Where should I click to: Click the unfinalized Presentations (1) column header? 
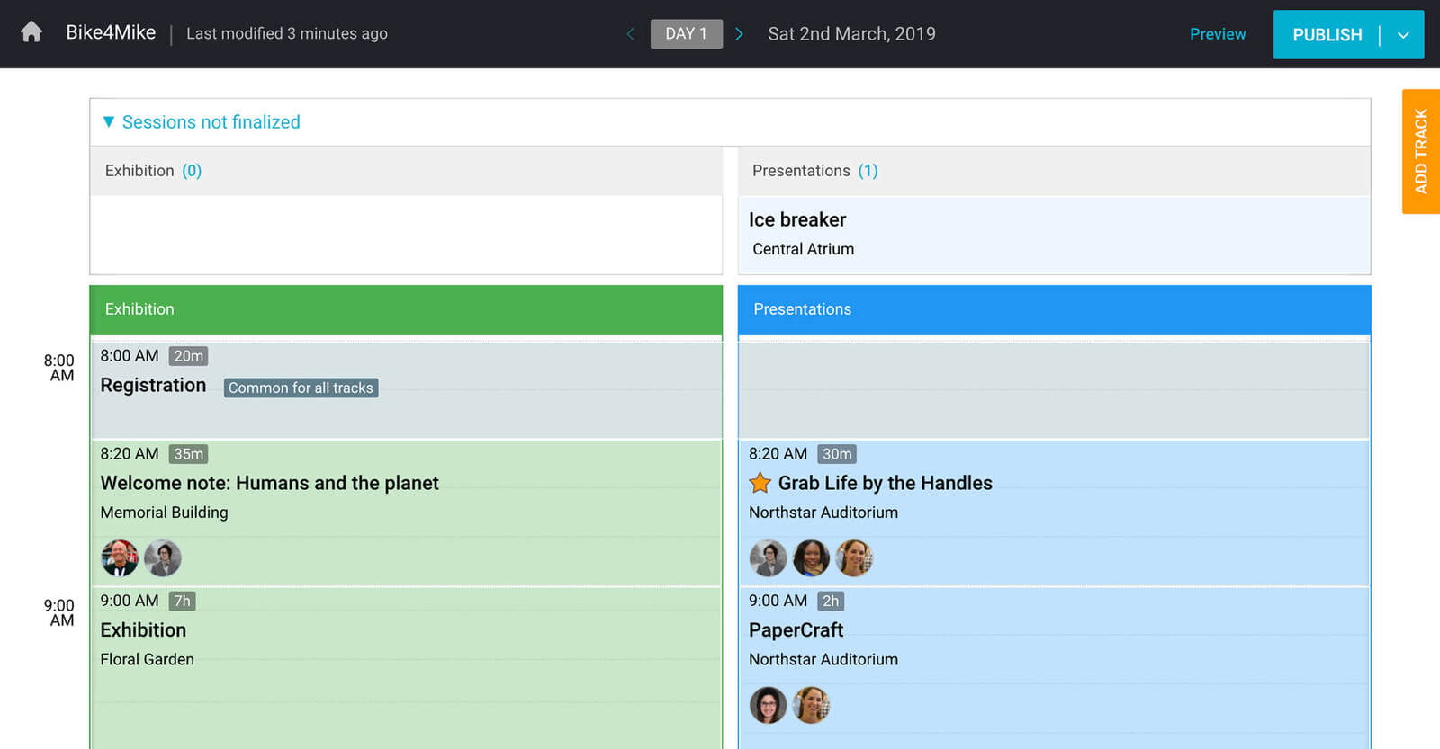click(x=1054, y=171)
